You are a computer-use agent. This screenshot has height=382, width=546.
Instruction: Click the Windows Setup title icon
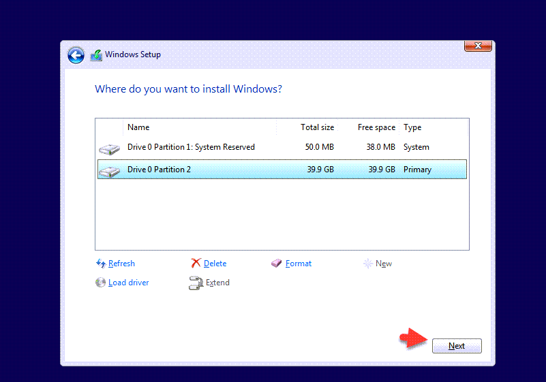click(x=96, y=55)
